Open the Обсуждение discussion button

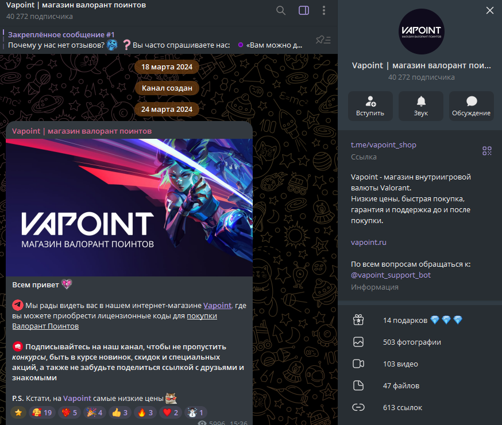(x=471, y=106)
